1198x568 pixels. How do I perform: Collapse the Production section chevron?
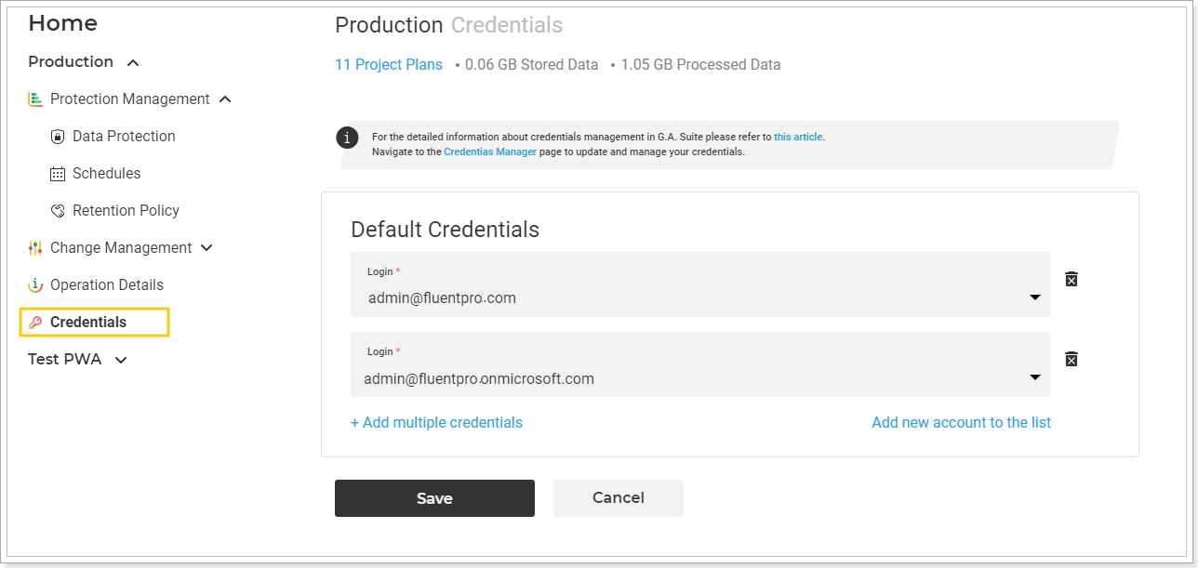[x=133, y=63]
